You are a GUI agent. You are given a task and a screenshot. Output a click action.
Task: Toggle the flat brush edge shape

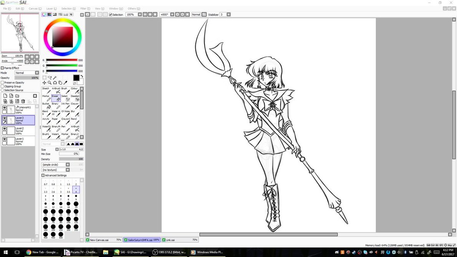[81, 144]
